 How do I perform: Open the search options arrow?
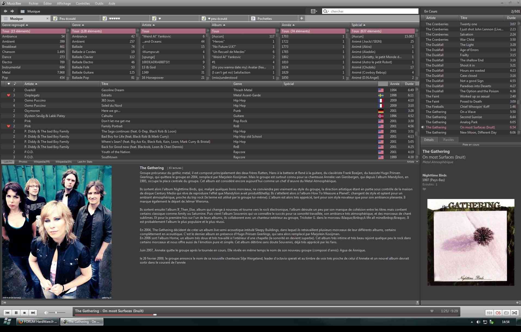point(328,11)
